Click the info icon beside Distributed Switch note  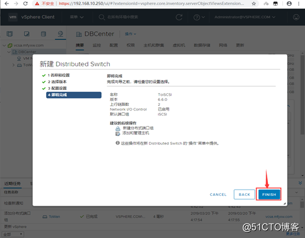(x=118, y=143)
